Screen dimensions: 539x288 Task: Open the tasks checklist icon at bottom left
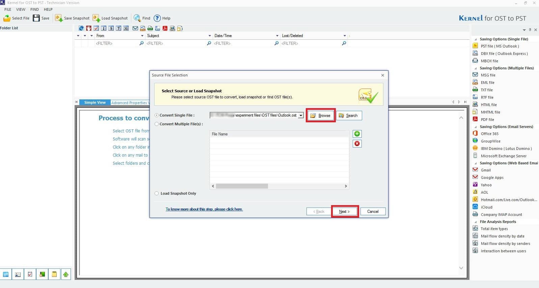(x=30, y=275)
